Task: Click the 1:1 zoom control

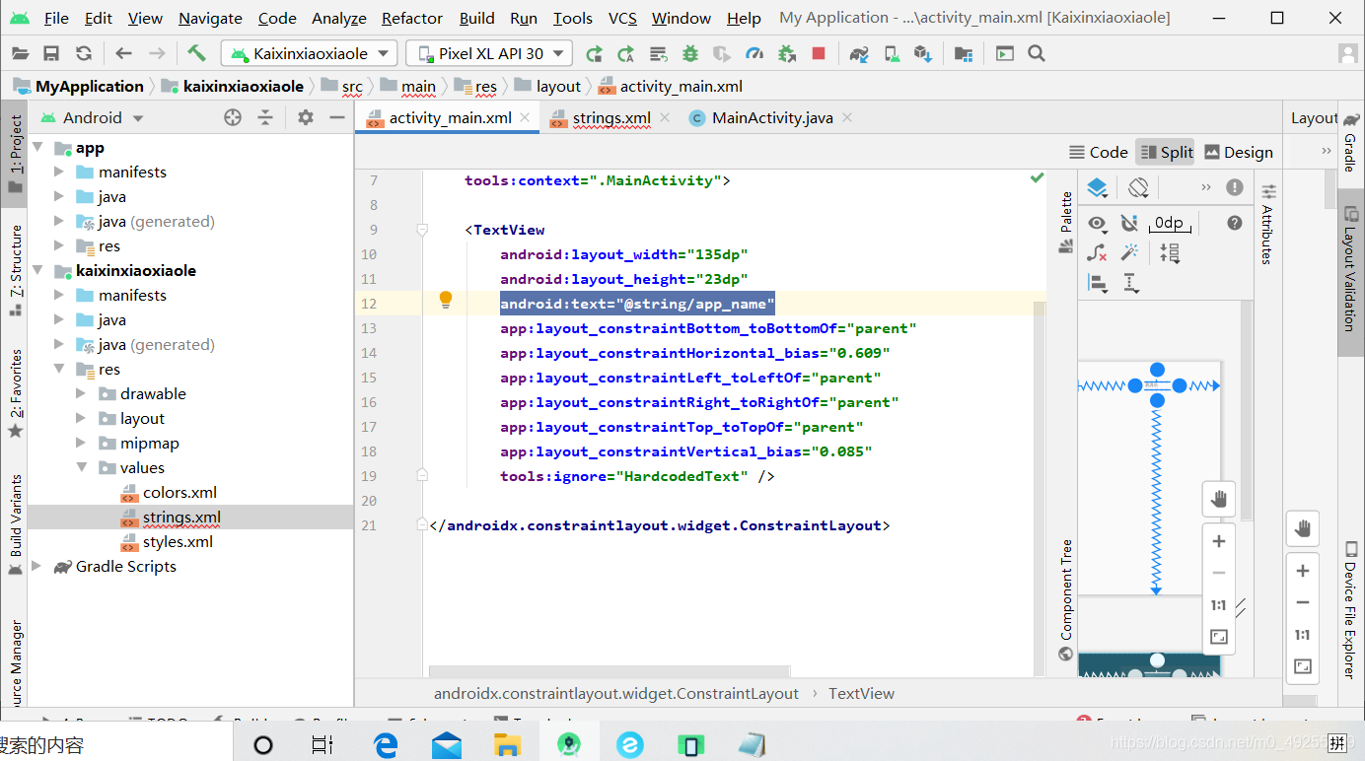Action: [x=1219, y=604]
